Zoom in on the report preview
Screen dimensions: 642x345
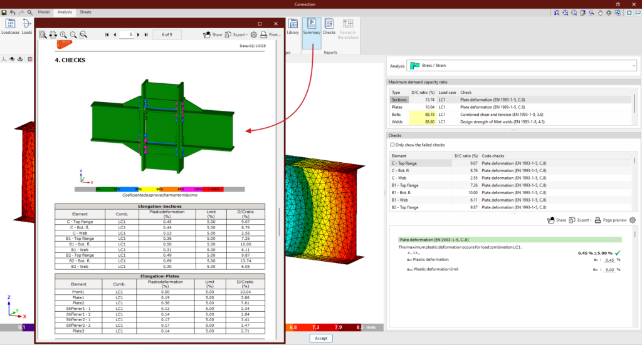point(63,35)
